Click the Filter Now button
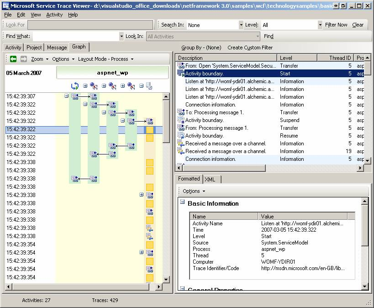This screenshot has width=374, height=308. [336, 25]
